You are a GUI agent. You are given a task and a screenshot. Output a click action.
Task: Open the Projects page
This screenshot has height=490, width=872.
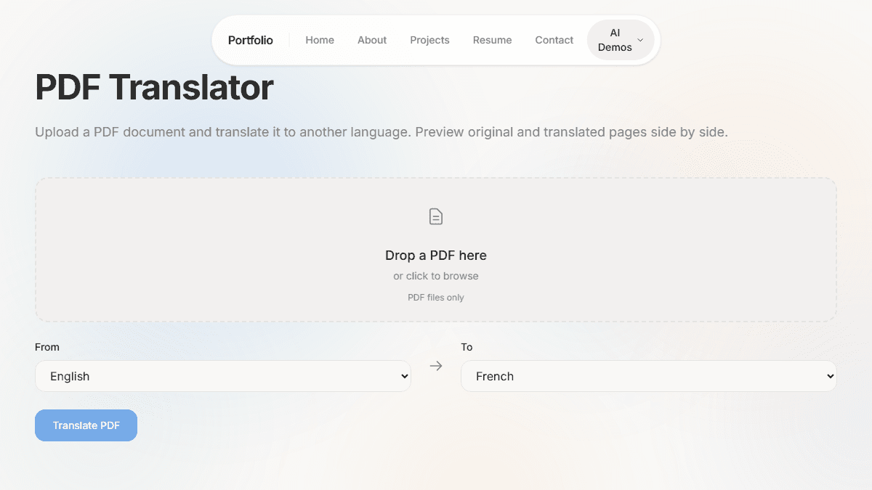pos(429,40)
